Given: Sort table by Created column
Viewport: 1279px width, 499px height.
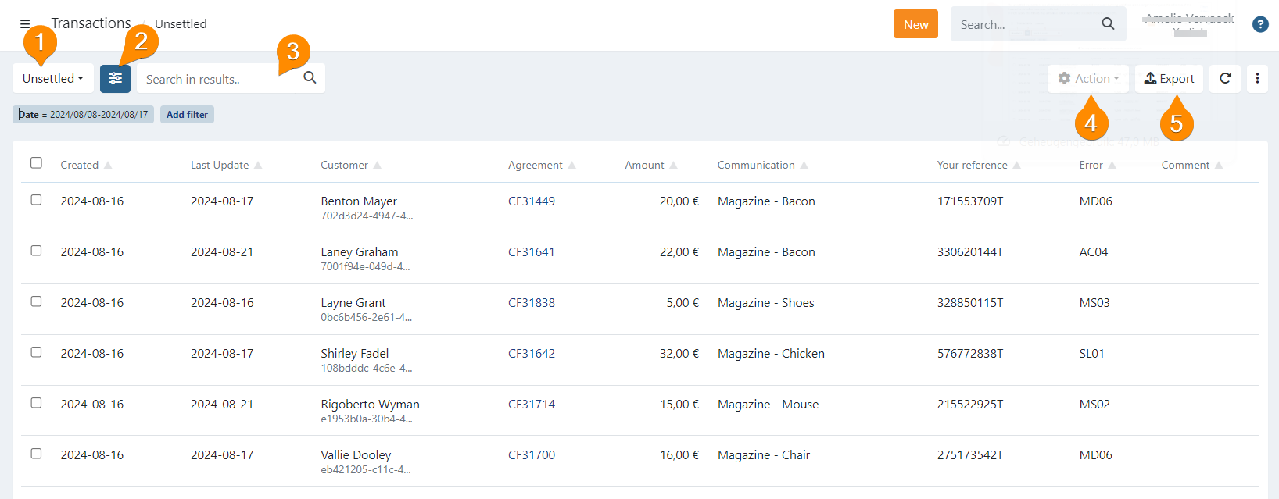Looking at the screenshot, I should tap(80, 166).
